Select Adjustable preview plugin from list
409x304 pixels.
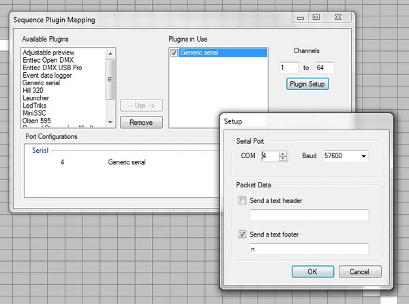(48, 52)
